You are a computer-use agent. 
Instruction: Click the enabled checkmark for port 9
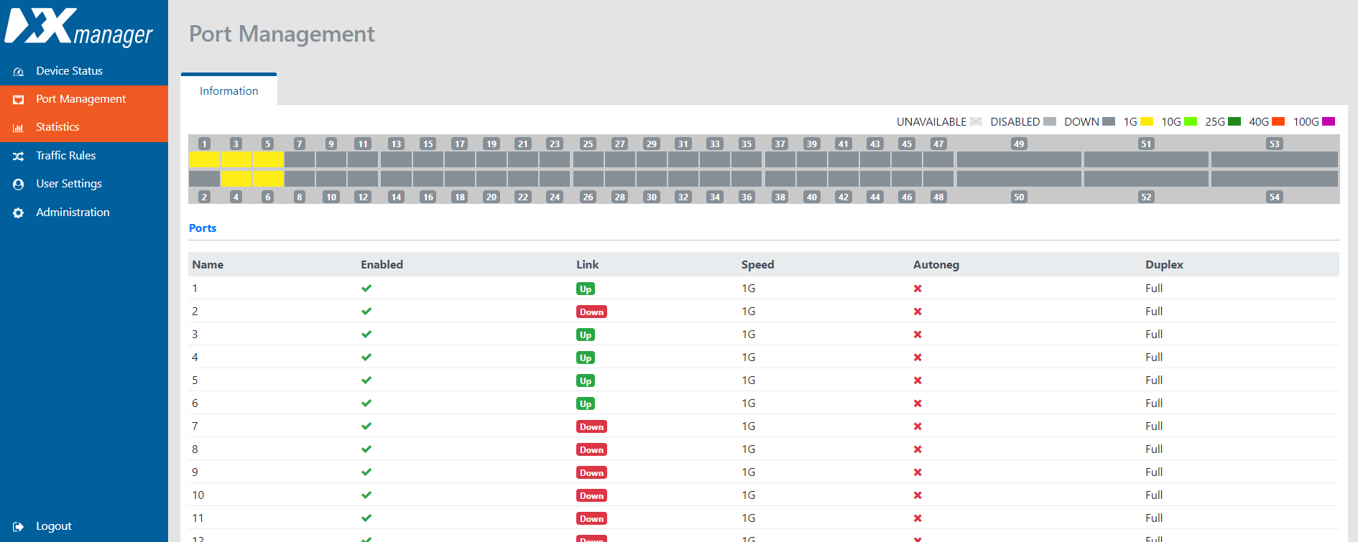366,472
